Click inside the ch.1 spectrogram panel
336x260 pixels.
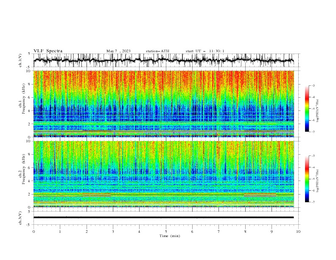point(163,104)
